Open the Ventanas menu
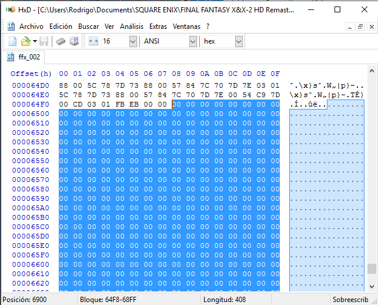 186,26
